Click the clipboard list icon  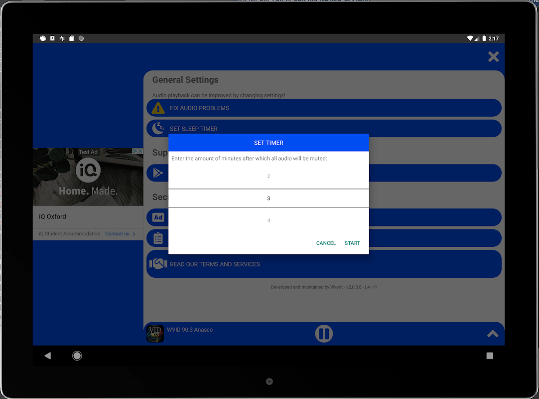[158, 238]
